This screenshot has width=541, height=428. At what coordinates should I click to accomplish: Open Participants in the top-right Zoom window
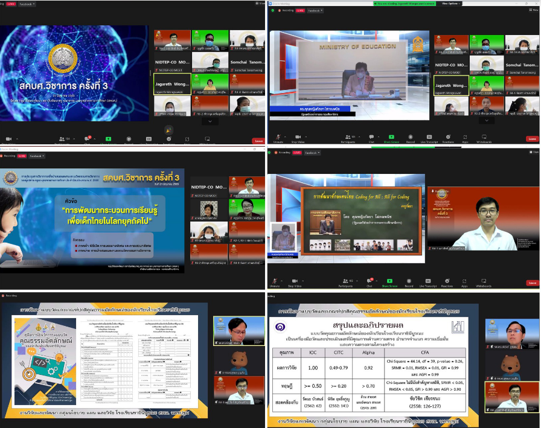[348, 138]
